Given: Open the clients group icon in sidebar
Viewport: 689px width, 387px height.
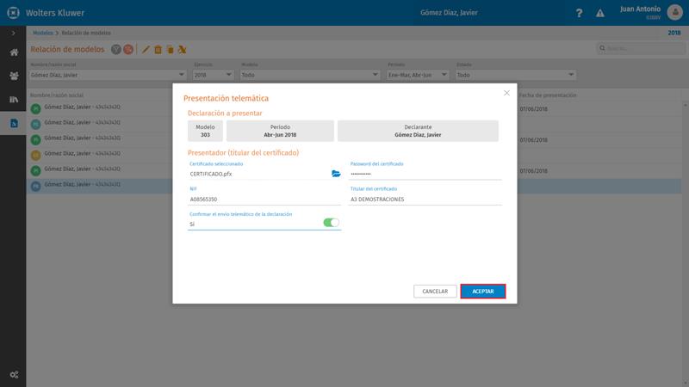Looking at the screenshot, I should pyautogui.click(x=14, y=76).
